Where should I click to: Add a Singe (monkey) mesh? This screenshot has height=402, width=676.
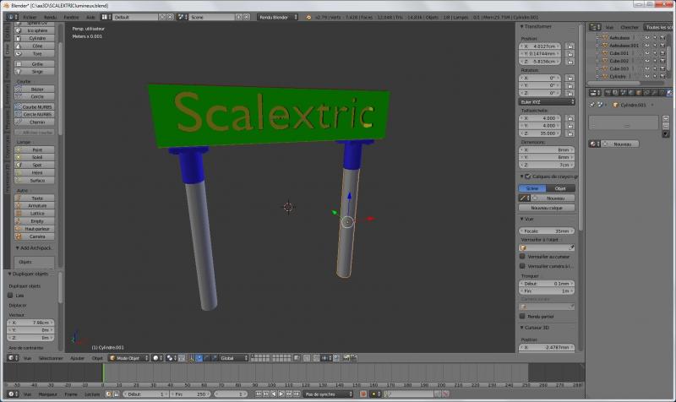(x=36, y=71)
